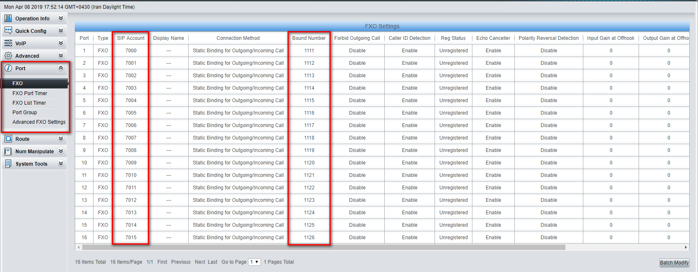
Task: Expand the VoIP section chevron
Action: tap(61, 43)
